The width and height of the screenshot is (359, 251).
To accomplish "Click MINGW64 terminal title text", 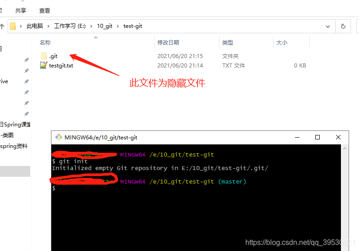I will [101, 138].
